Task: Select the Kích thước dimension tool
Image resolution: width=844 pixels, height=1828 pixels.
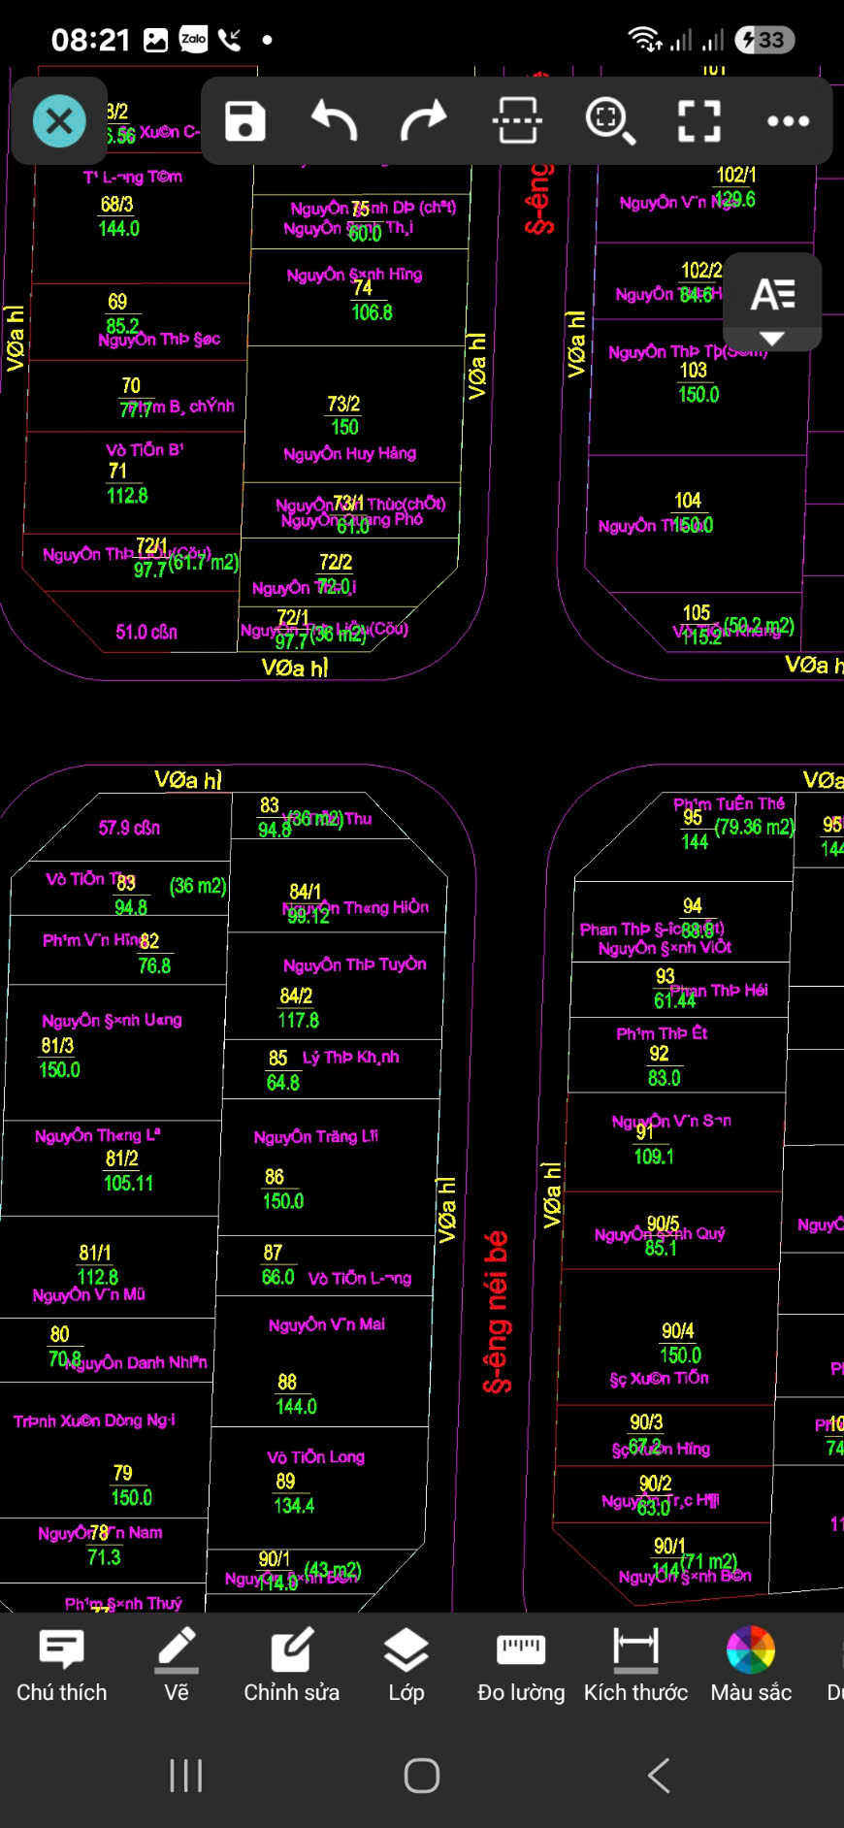Action: [635, 1665]
